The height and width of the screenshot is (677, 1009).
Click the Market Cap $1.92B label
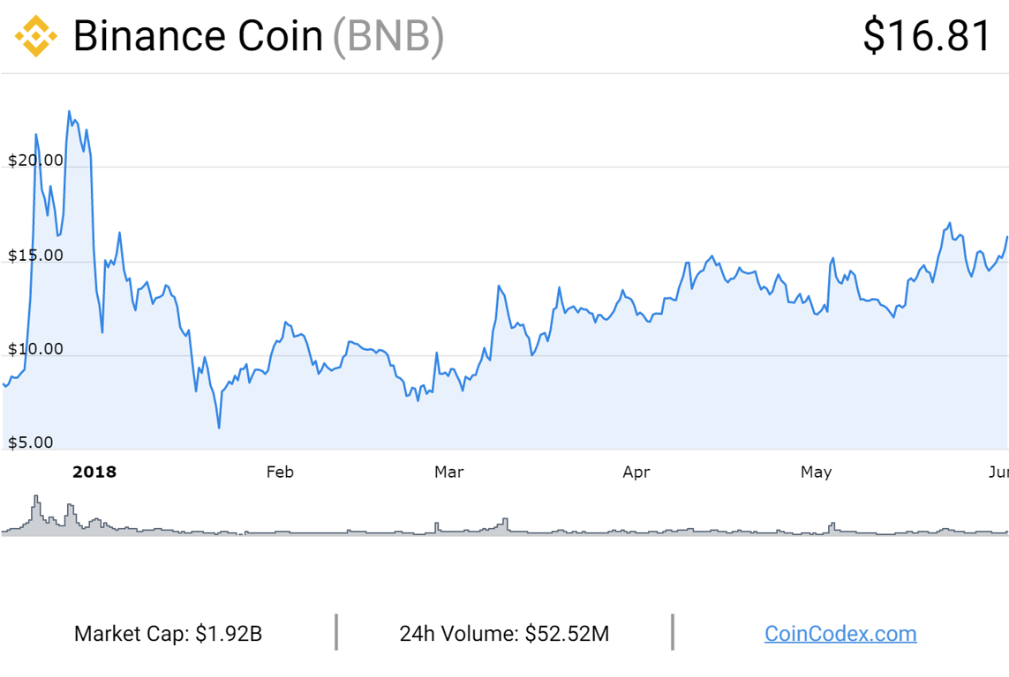(168, 633)
